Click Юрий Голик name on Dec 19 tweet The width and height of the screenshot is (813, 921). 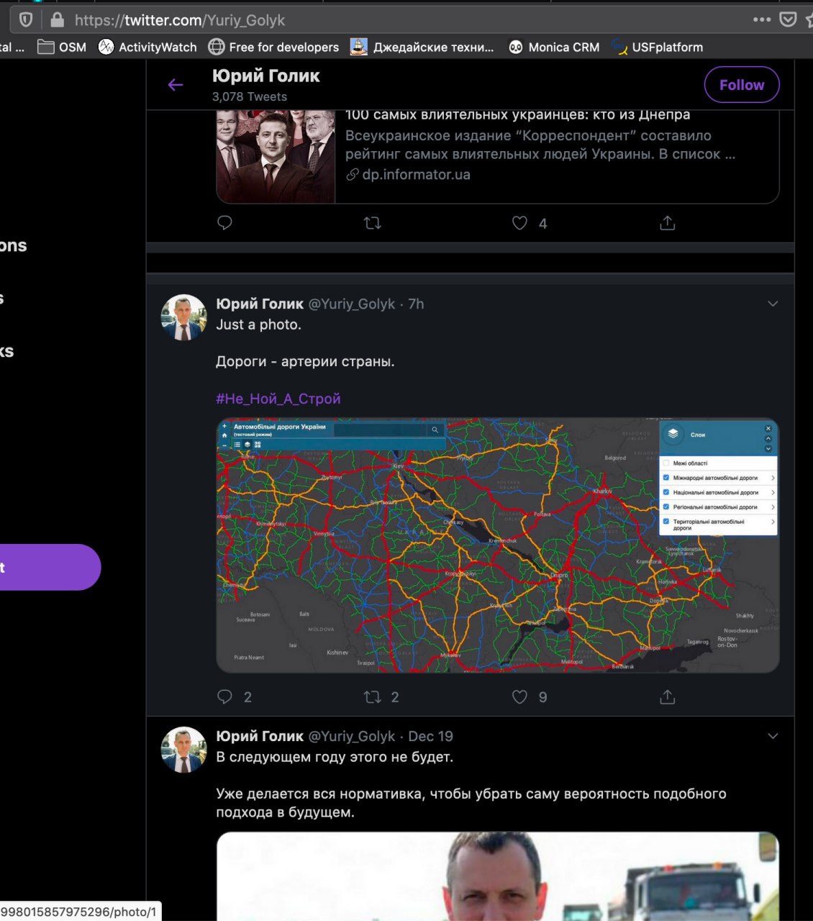[x=260, y=736]
